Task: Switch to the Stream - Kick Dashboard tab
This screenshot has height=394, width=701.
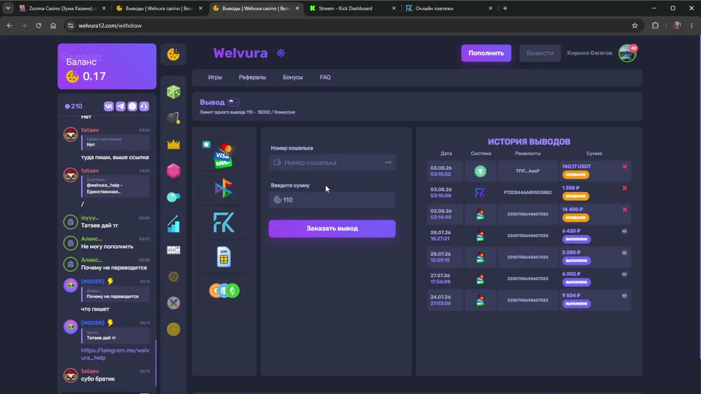Action: click(352, 8)
